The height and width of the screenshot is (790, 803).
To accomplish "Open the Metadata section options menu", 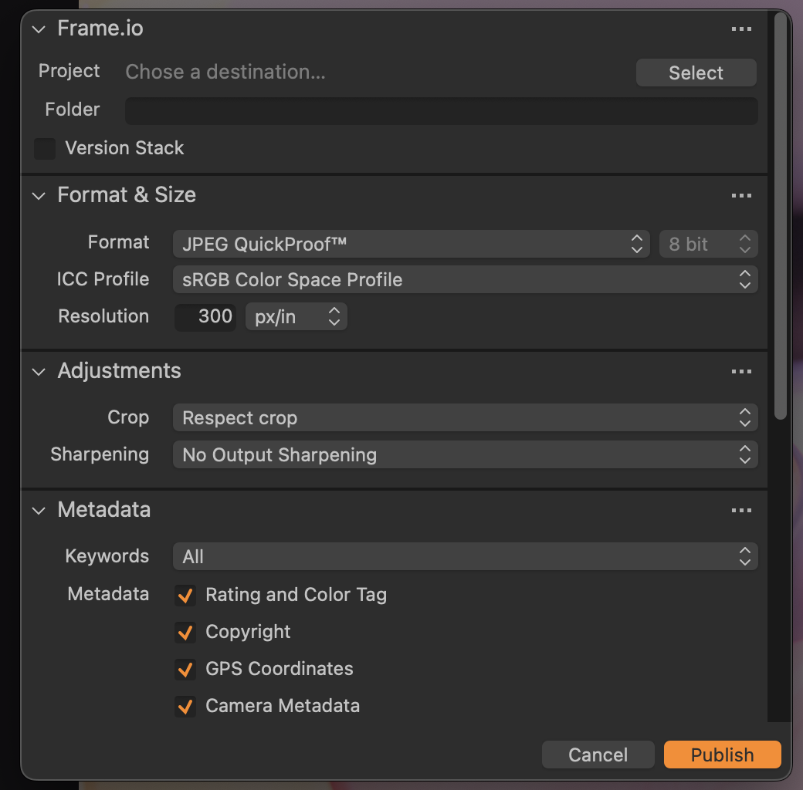I will click(x=741, y=510).
